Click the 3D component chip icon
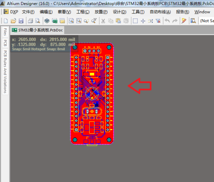 point(47,21)
